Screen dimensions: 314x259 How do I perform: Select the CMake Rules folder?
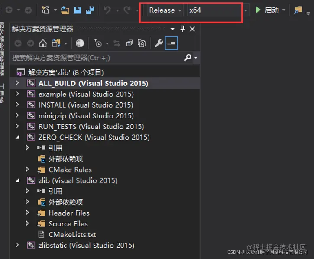[70, 170]
